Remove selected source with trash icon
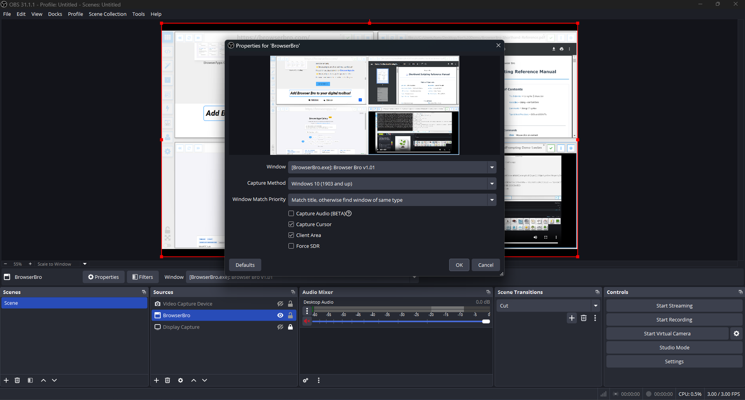This screenshot has height=400, width=745. coord(168,380)
